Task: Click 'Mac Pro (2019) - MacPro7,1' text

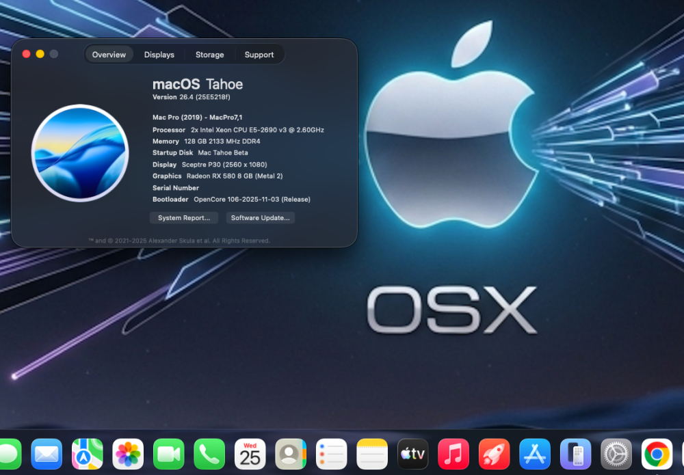Action: click(x=198, y=118)
